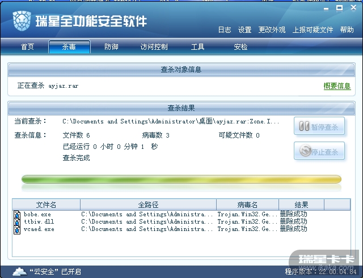Image resolution: width=363 pixels, height=278 pixels.
Task: Sort by the 文件名 column header
Action: point(46,204)
